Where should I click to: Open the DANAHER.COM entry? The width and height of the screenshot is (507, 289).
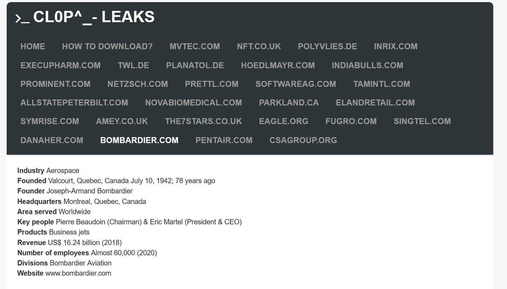52,140
